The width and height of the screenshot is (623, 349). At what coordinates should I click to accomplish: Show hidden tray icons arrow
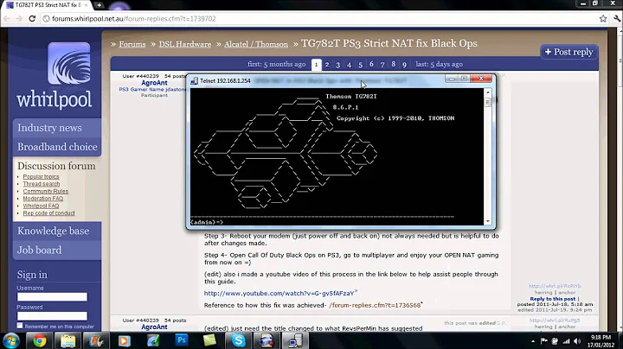coord(533,341)
